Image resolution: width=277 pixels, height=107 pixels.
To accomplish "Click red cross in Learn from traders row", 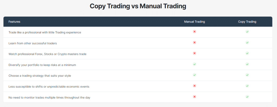I will (194, 42).
